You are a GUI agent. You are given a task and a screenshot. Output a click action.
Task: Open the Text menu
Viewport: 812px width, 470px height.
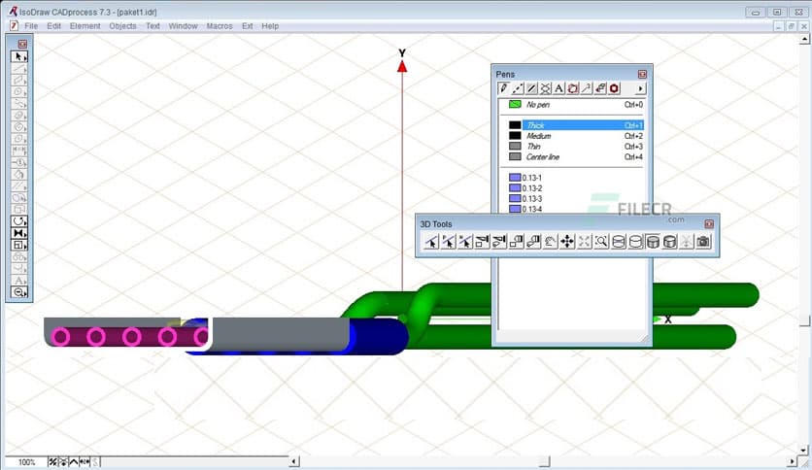[152, 26]
